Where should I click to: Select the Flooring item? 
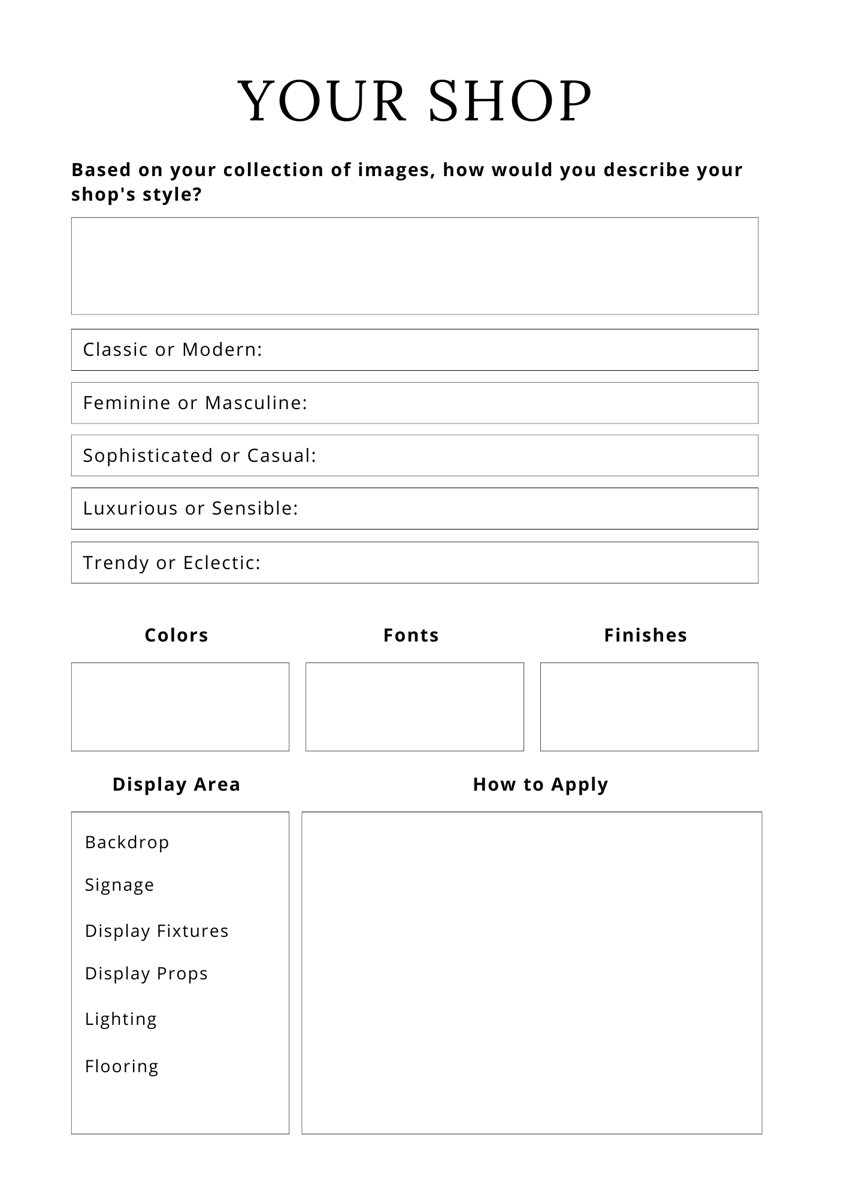point(122,1066)
